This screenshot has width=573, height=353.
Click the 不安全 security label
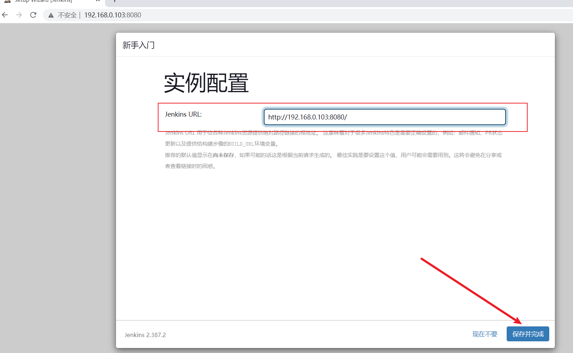click(x=67, y=15)
